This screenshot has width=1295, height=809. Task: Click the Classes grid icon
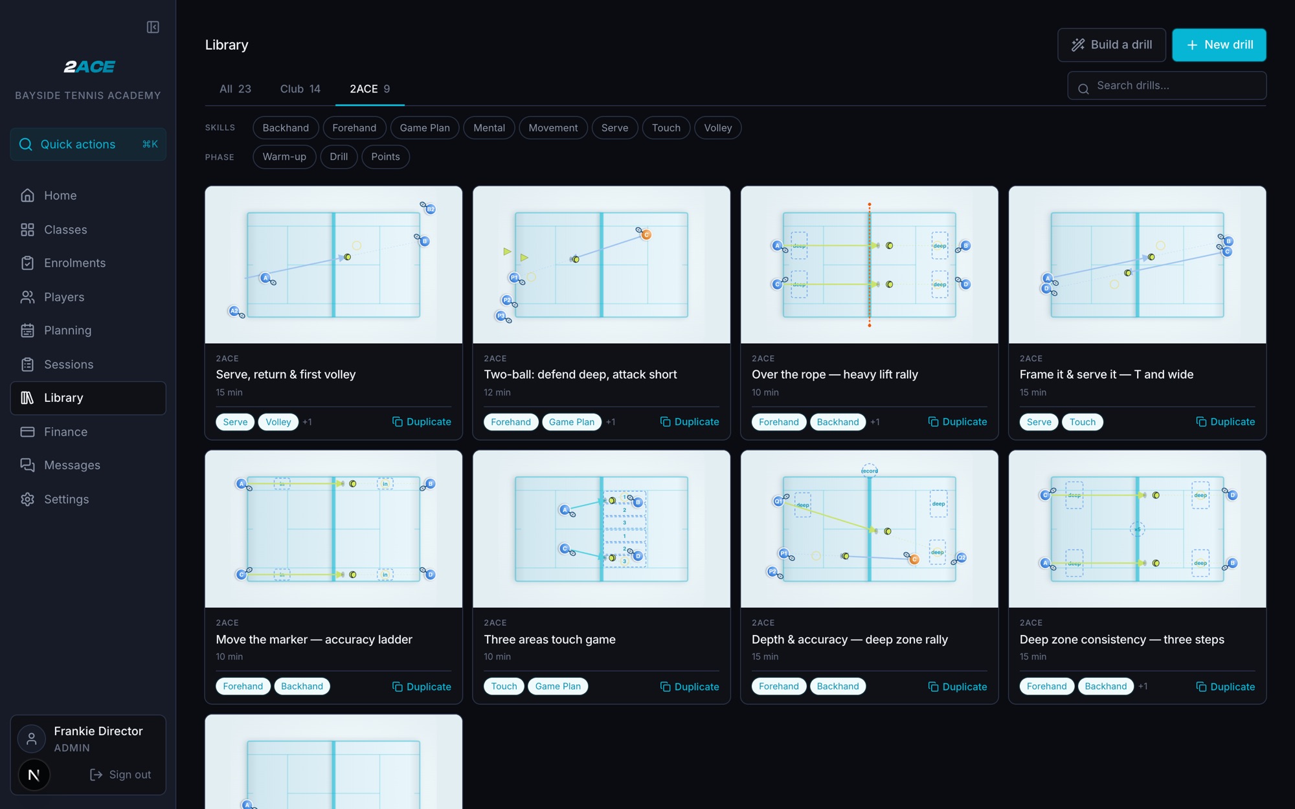[x=27, y=230]
